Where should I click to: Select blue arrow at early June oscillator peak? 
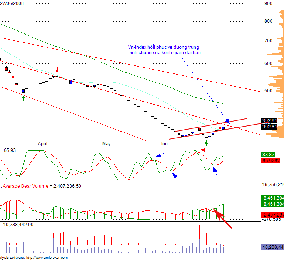click(160, 155)
